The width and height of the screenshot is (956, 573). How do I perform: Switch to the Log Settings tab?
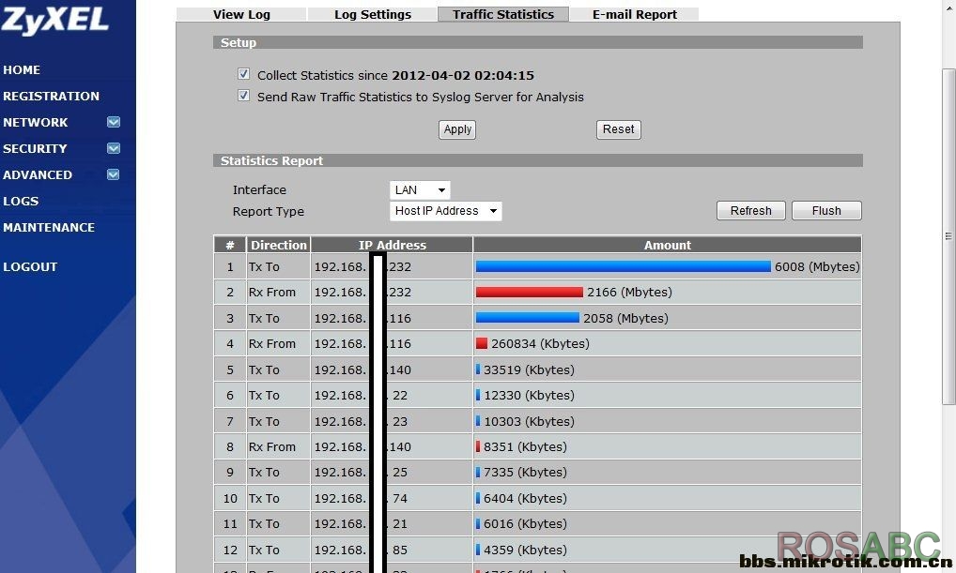(373, 14)
